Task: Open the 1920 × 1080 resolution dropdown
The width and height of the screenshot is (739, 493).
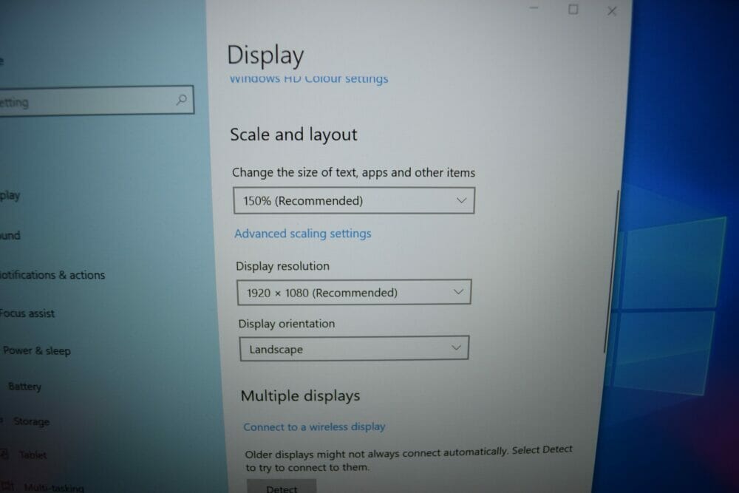Action: (x=354, y=292)
